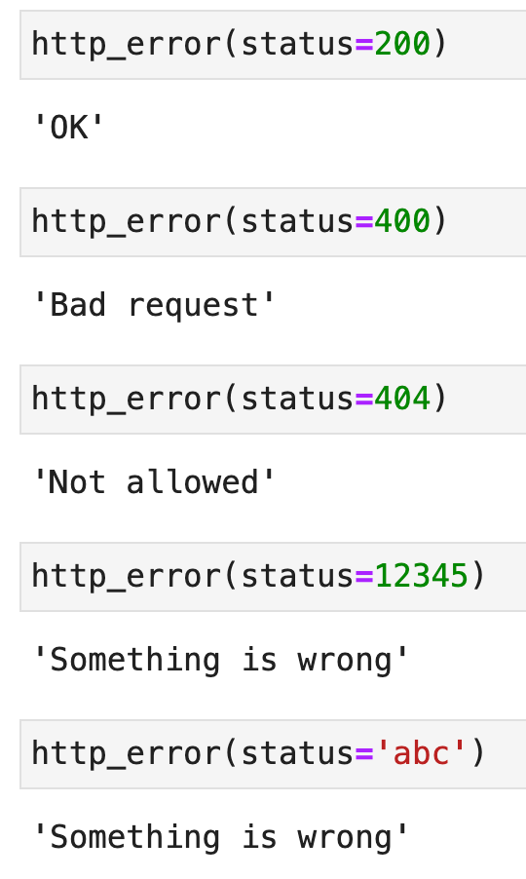Click the http_error(status=400) code cell

pos(273,222)
